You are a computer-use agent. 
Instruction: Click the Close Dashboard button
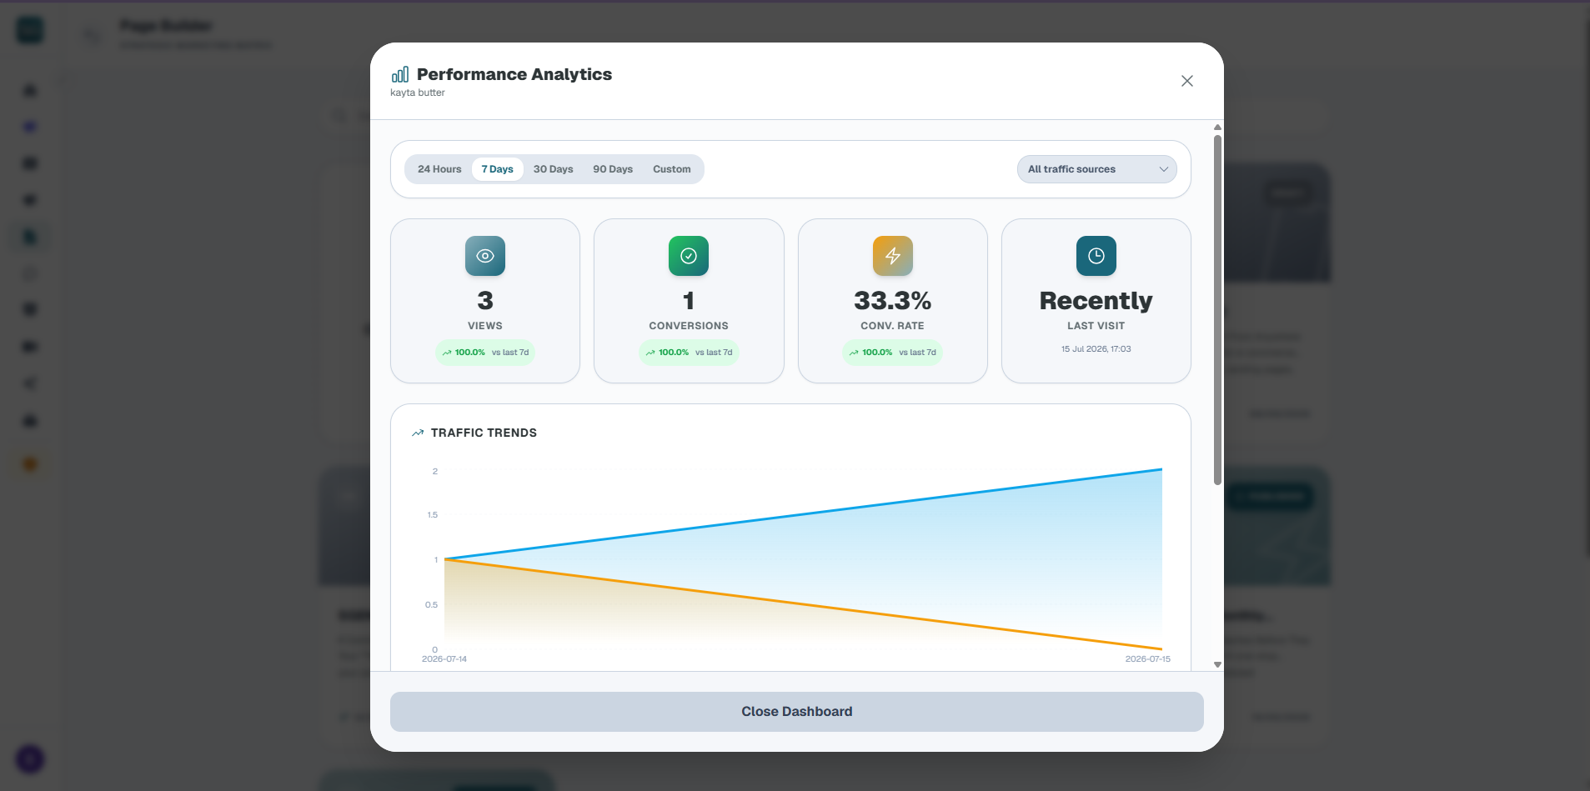click(796, 712)
